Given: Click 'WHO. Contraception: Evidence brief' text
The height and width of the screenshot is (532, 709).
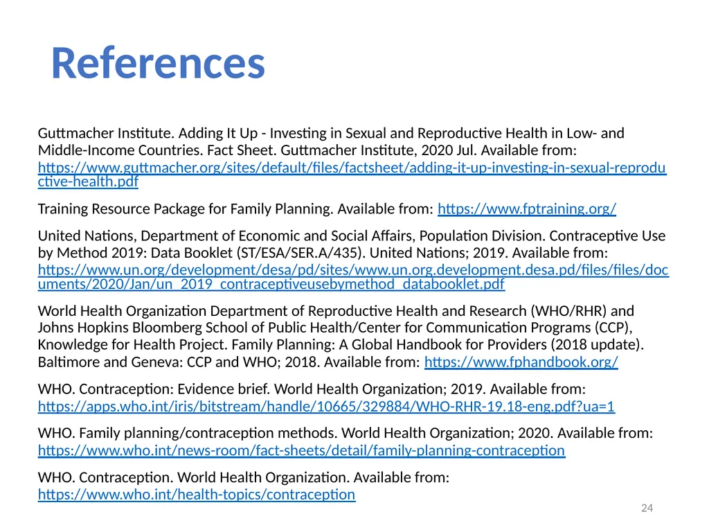Looking at the screenshot, I should point(154,389).
